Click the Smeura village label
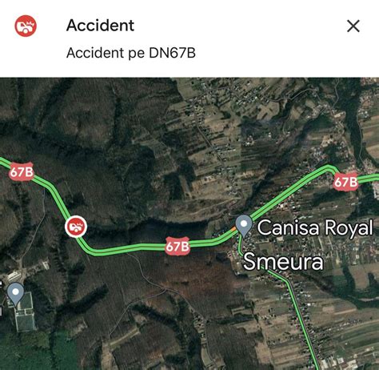 point(283,261)
